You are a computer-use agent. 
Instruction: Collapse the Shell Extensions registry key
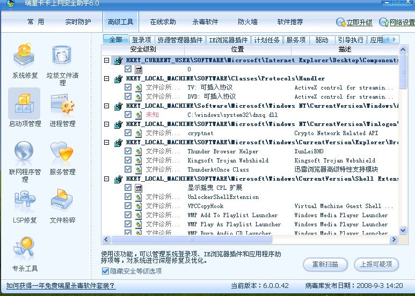(x=107, y=179)
